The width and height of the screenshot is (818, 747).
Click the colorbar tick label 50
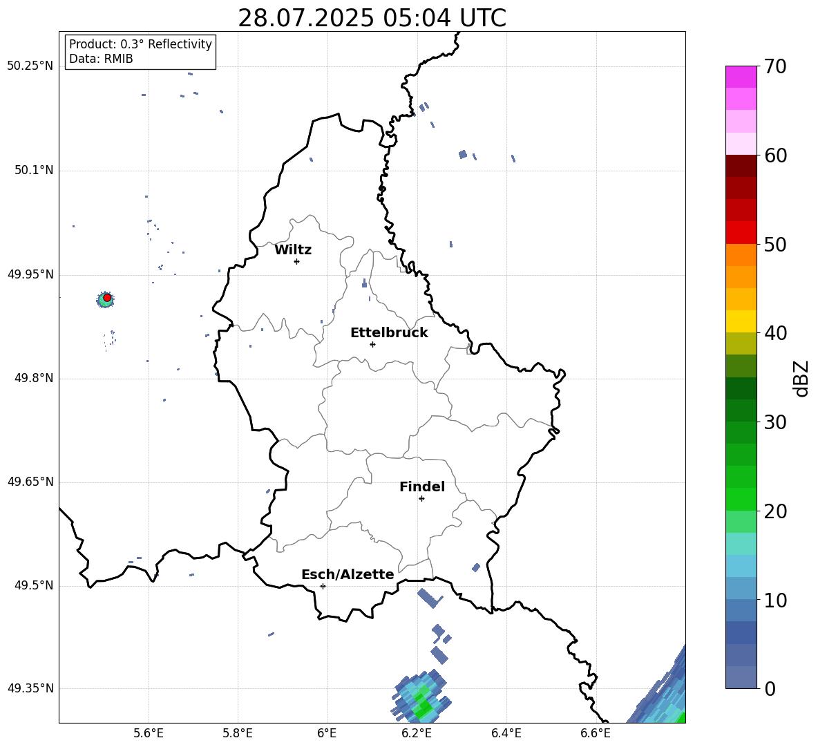pyautogui.click(x=775, y=244)
